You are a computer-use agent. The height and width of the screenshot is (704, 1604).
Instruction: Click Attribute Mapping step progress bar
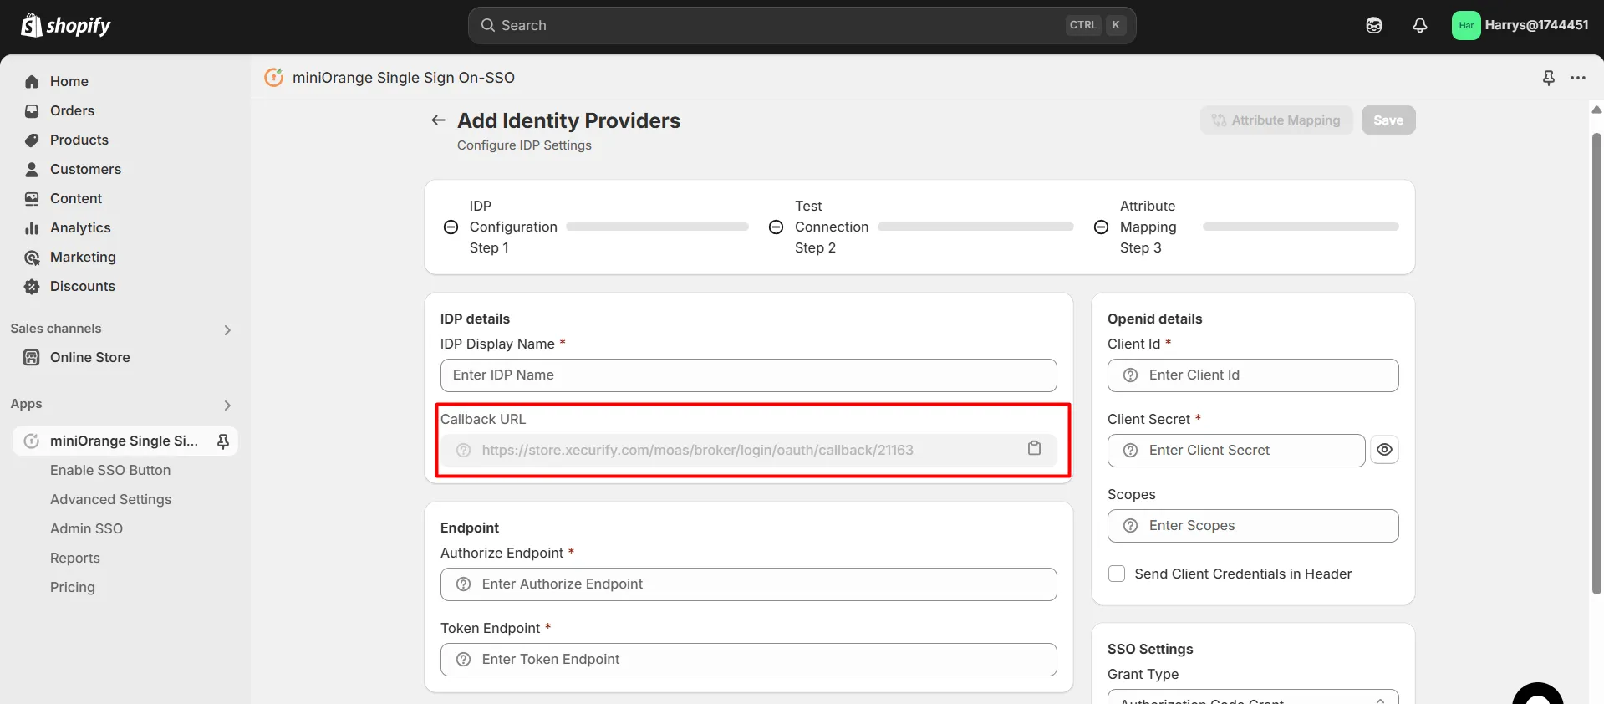coord(1301,227)
